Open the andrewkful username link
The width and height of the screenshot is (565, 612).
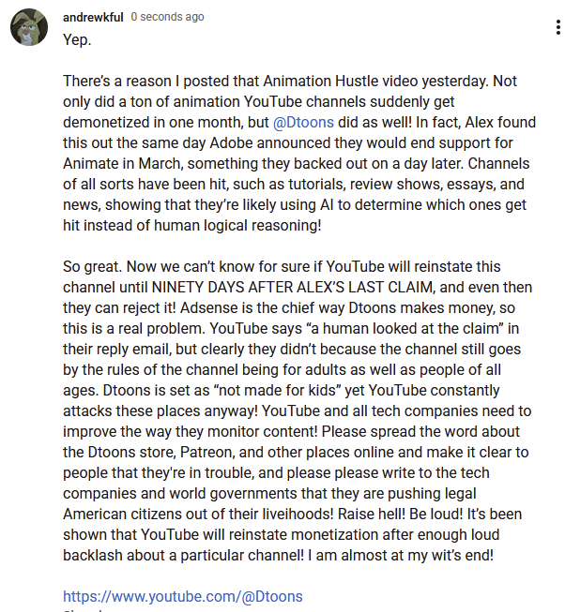(x=93, y=17)
